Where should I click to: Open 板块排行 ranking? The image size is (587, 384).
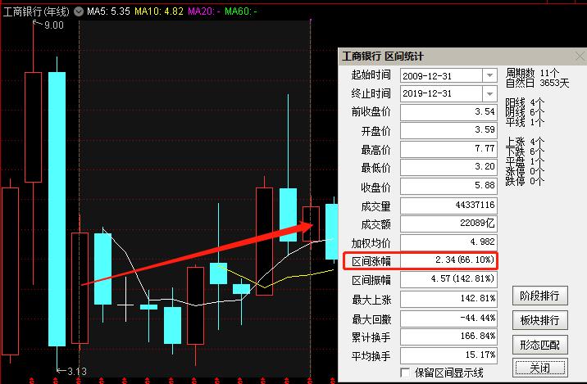(x=539, y=320)
